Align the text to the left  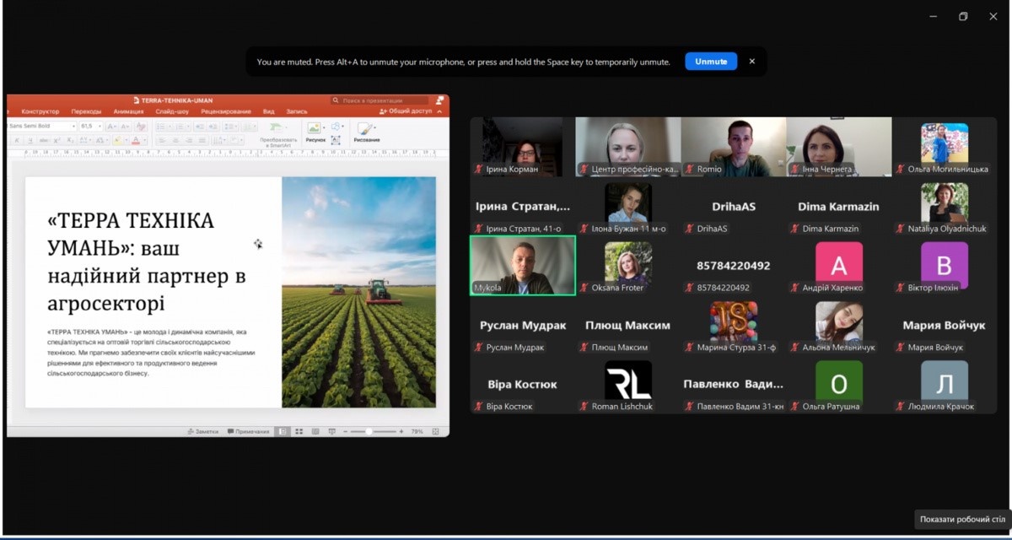(161, 140)
